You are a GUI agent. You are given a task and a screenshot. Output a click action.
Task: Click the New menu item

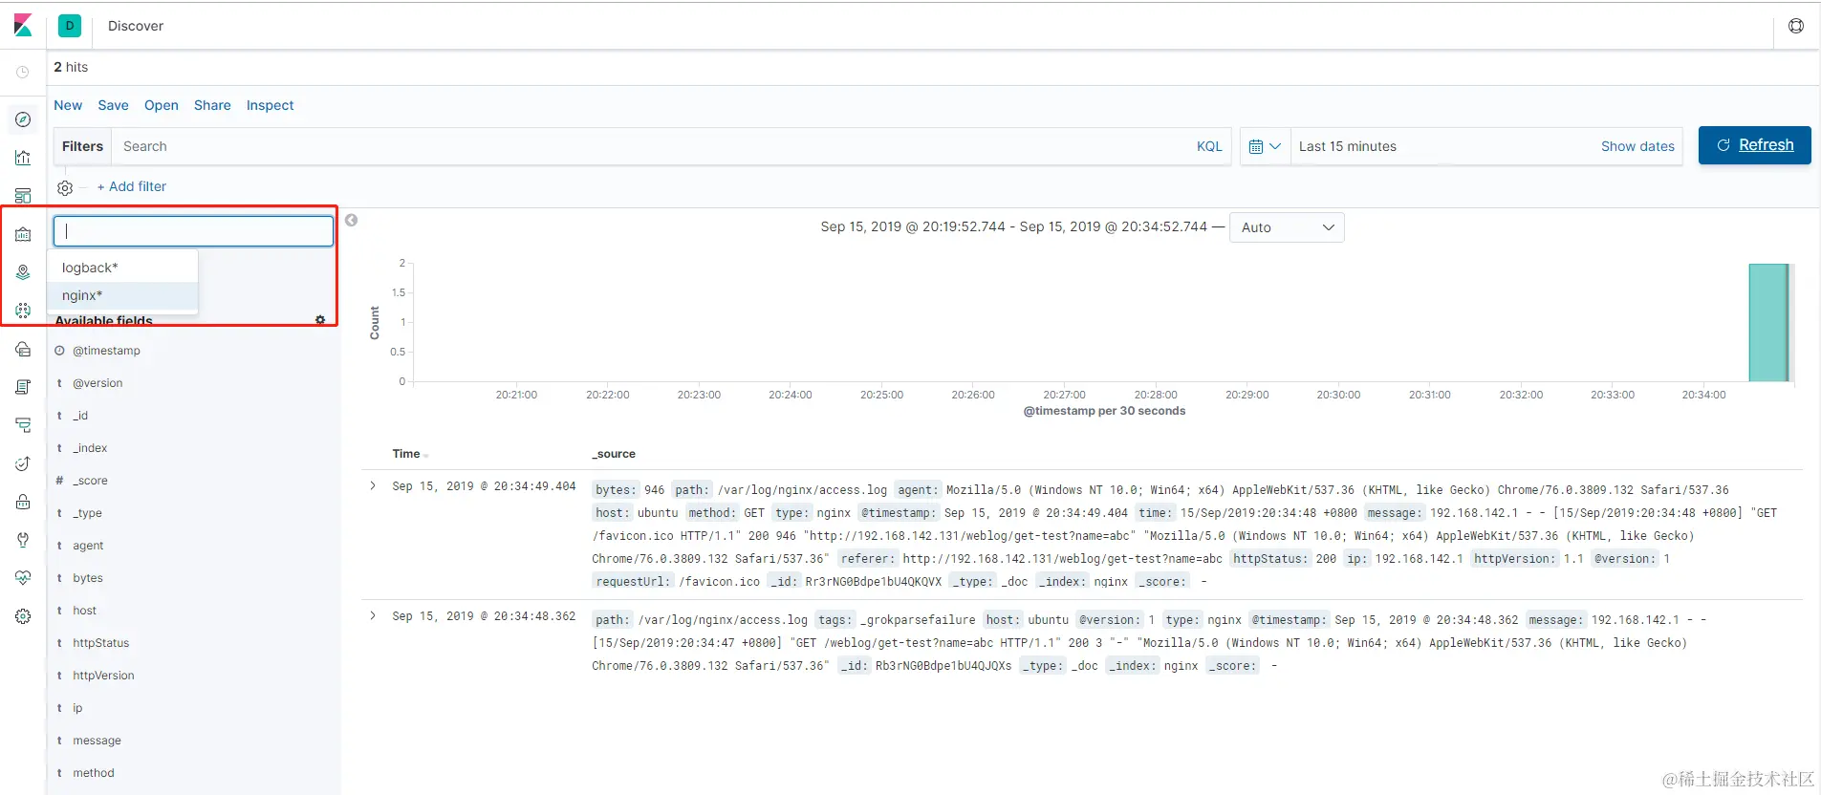68,105
